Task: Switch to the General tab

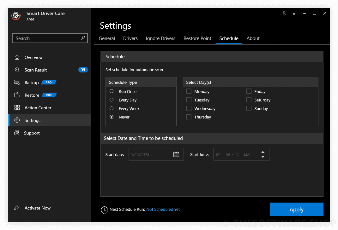Action: [107, 38]
